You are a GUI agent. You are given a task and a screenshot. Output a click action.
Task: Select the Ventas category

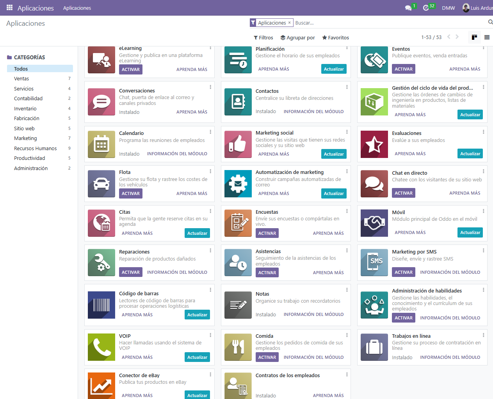21,79
